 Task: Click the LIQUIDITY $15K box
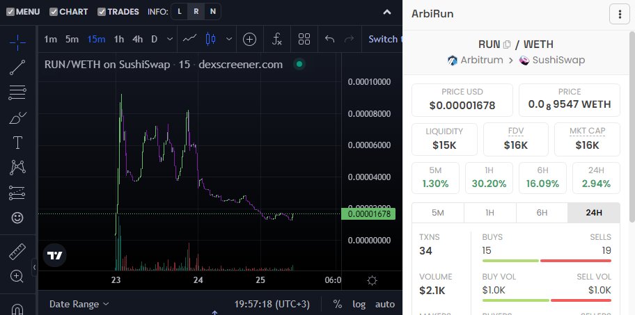pos(444,139)
